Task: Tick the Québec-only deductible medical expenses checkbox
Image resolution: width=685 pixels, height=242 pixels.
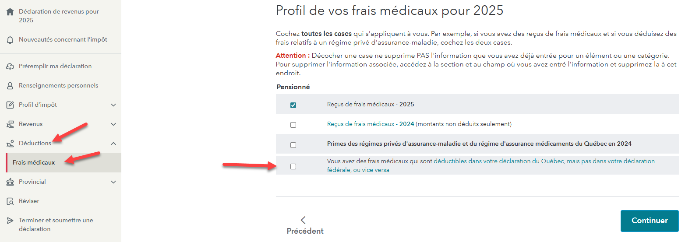Action: 293,166
